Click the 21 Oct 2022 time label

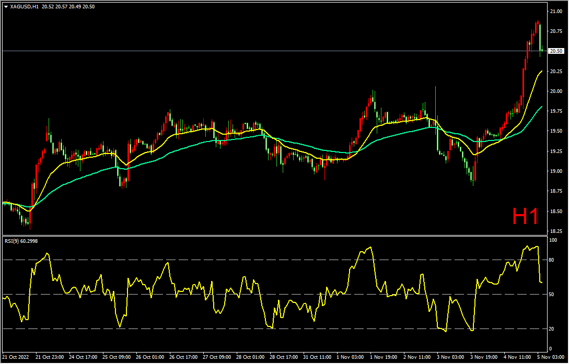coord(16,357)
